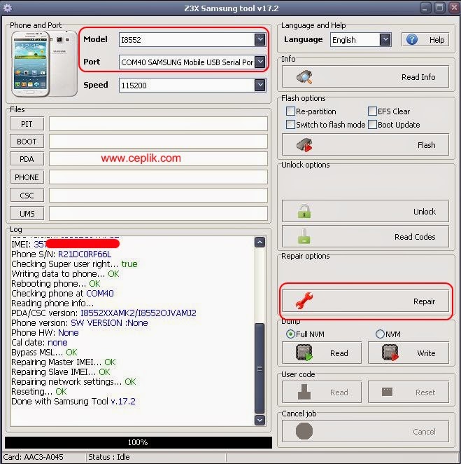The image size is (461, 464).
Task: Click the Samsung phone thumbnail image
Action: click(x=44, y=64)
